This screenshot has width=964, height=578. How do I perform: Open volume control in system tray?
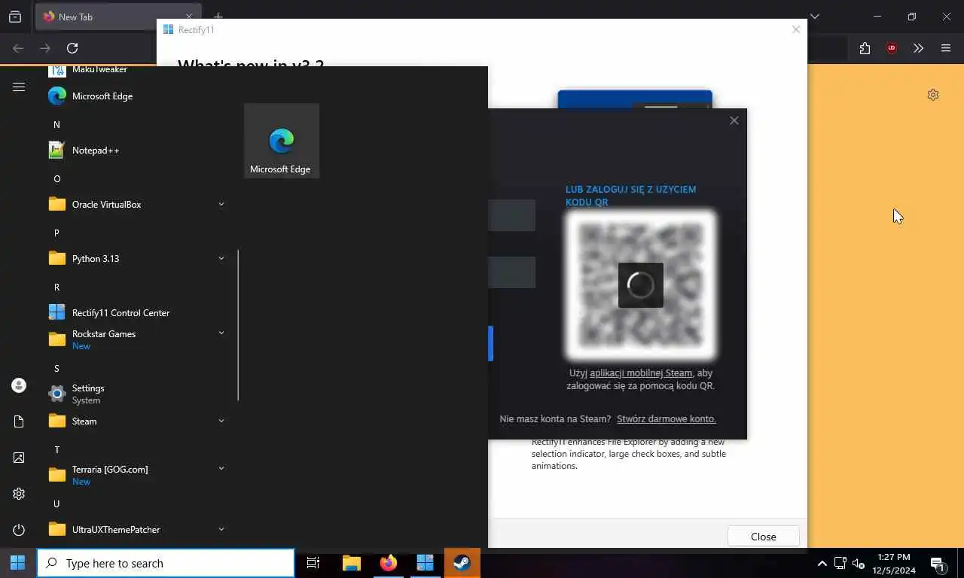pyautogui.click(x=859, y=563)
